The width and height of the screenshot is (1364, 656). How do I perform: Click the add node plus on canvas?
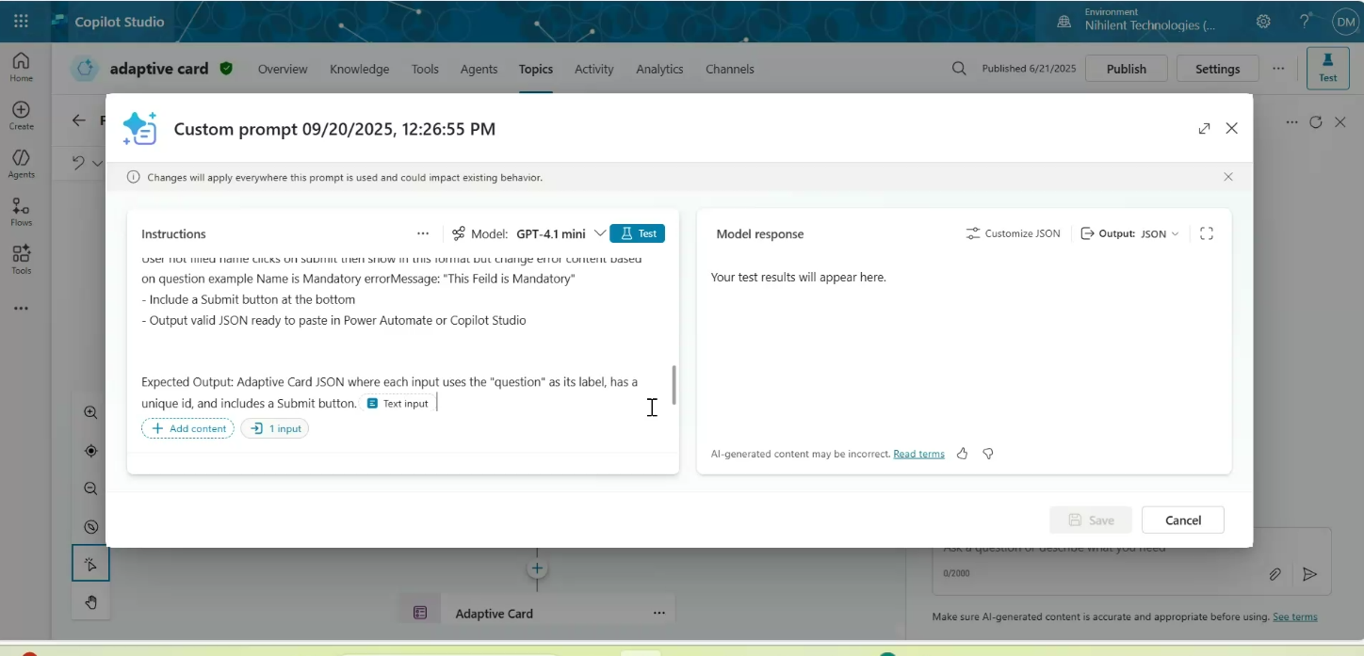537,568
